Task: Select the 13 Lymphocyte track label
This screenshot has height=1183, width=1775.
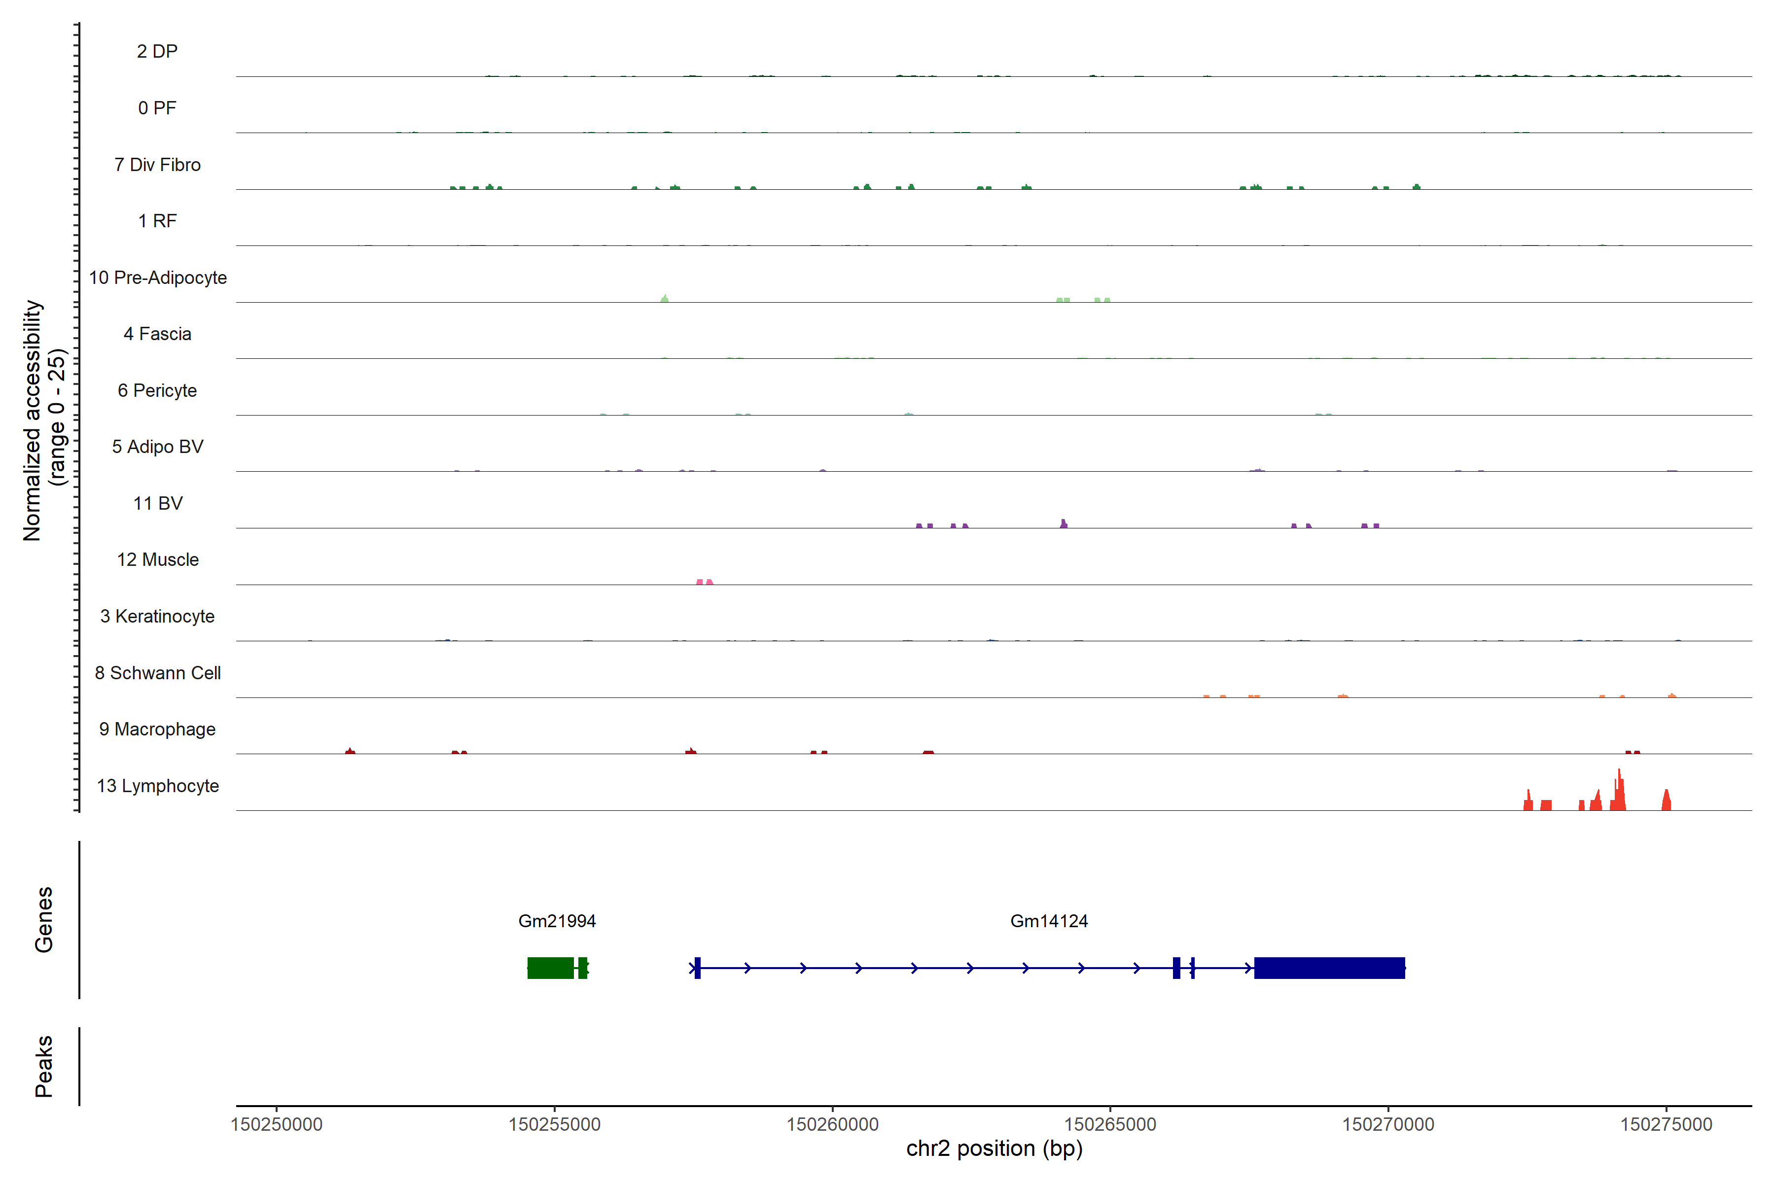Action: [x=158, y=786]
